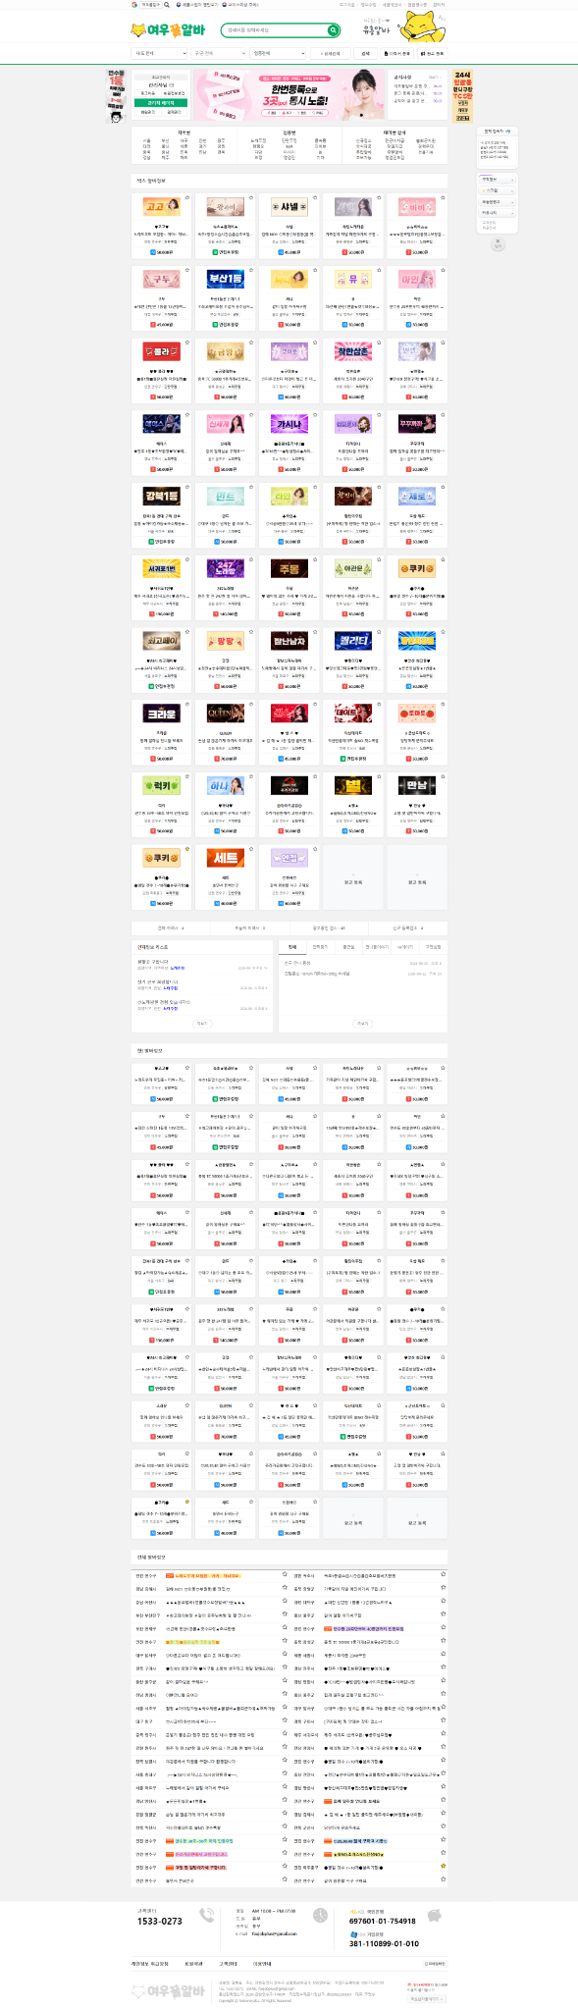Click the Google icon in the top bar
Screen dimensions: 578x2009
(x=134, y=4)
